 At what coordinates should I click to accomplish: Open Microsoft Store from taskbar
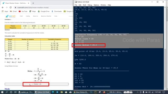tap(66, 92)
